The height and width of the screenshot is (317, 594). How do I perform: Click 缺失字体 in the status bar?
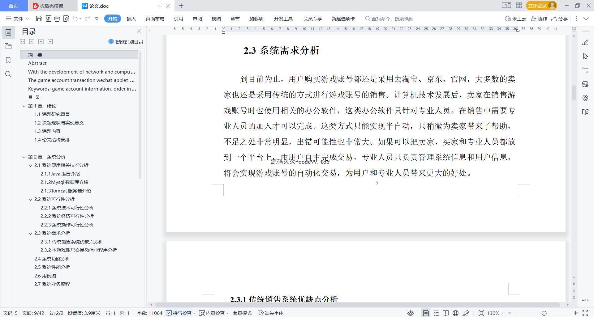[271, 313]
